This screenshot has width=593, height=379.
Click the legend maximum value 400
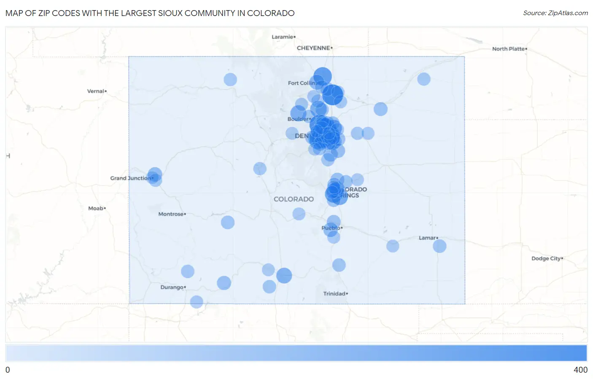point(580,370)
